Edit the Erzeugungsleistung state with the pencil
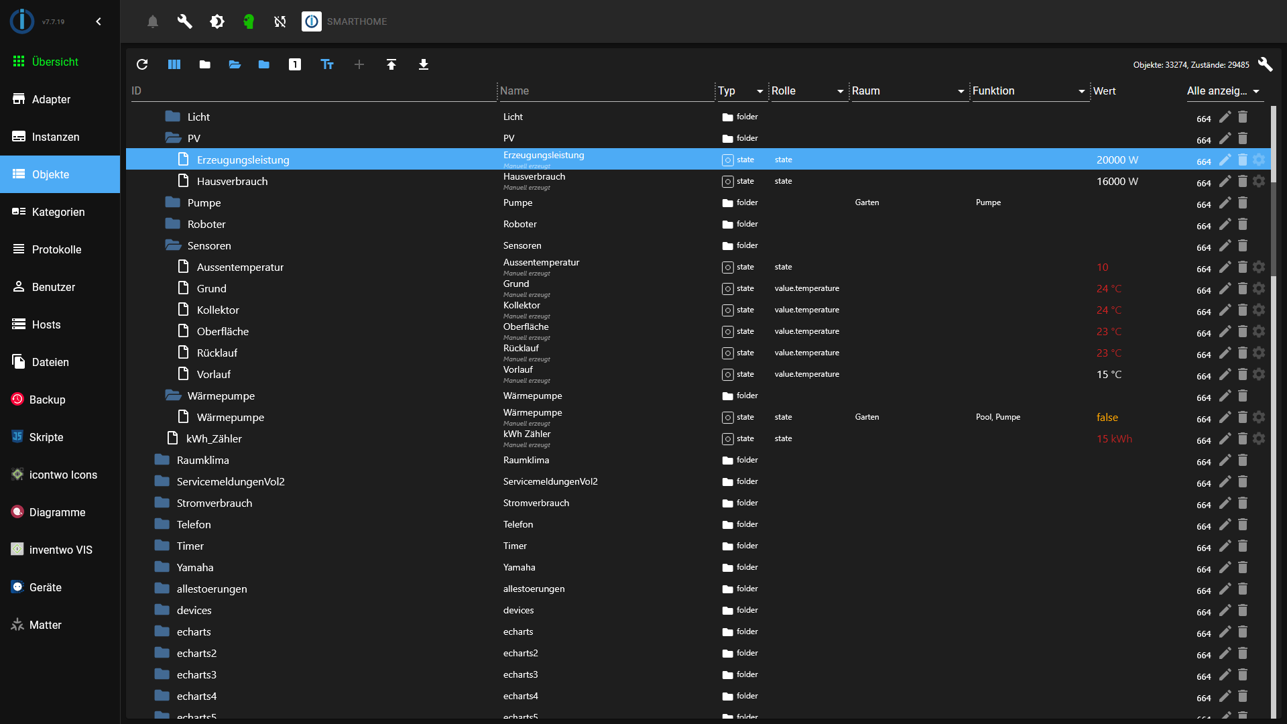The height and width of the screenshot is (724, 1287). point(1225,160)
